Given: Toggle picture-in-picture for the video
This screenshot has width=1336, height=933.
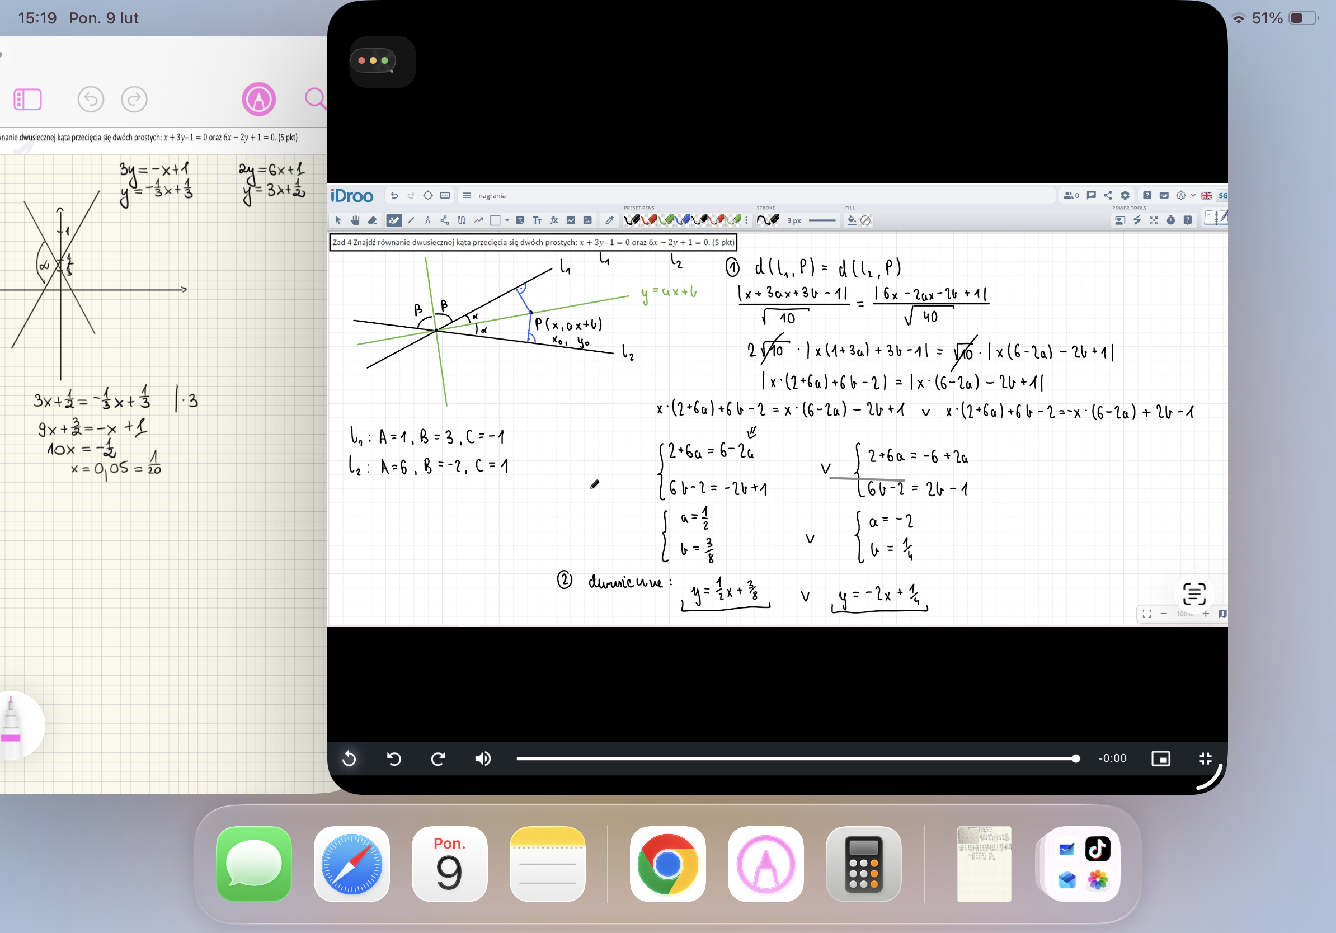Looking at the screenshot, I should (x=1160, y=758).
